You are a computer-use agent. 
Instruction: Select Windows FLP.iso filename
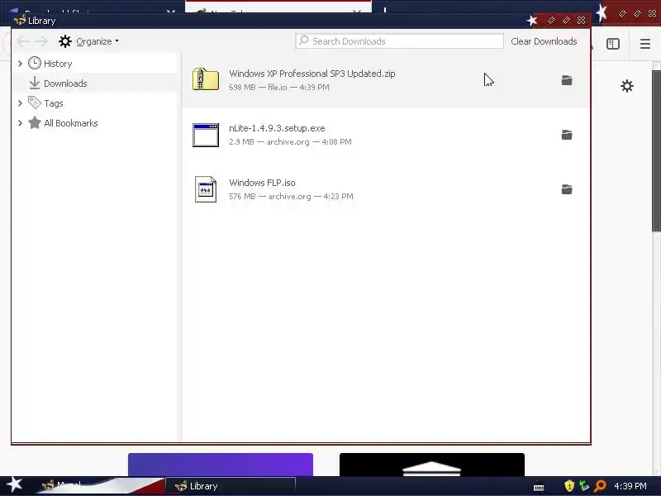(x=262, y=183)
